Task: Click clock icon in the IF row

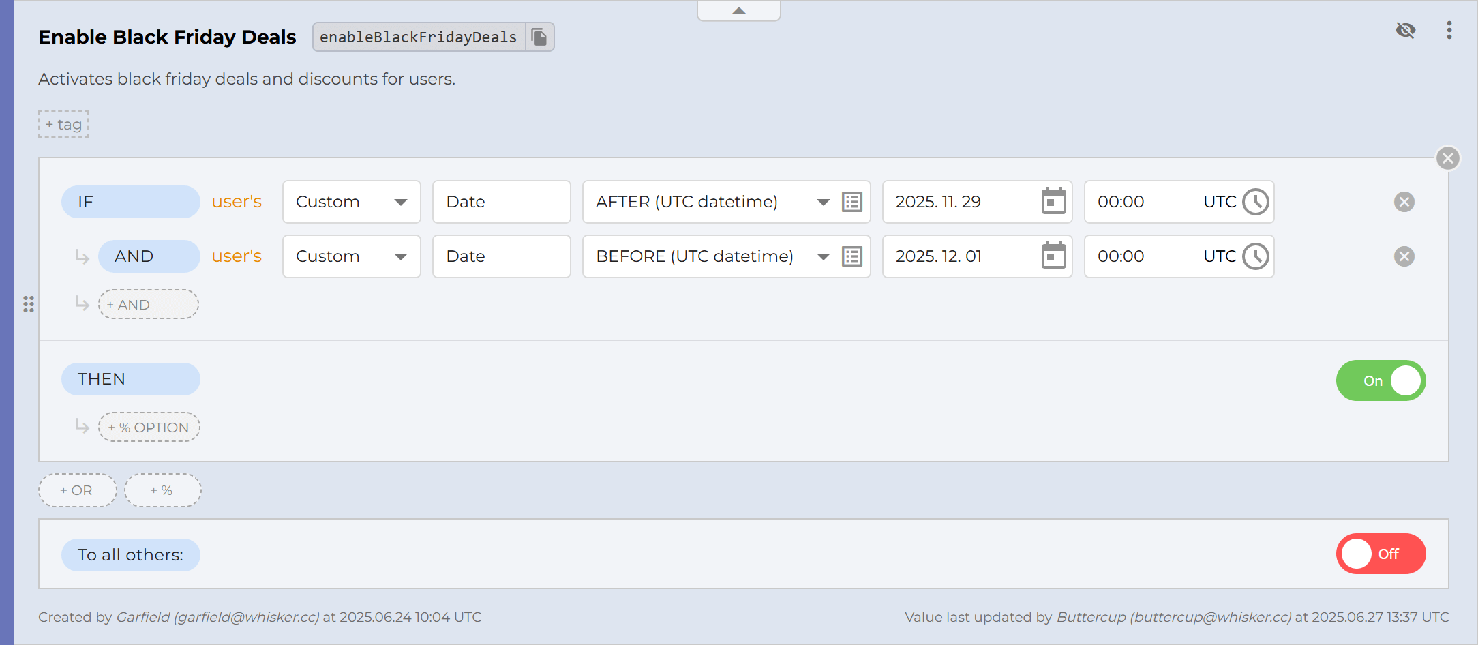Action: (1255, 202)
